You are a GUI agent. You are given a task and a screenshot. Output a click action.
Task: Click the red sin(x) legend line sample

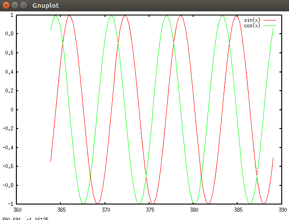click(270, 20)
